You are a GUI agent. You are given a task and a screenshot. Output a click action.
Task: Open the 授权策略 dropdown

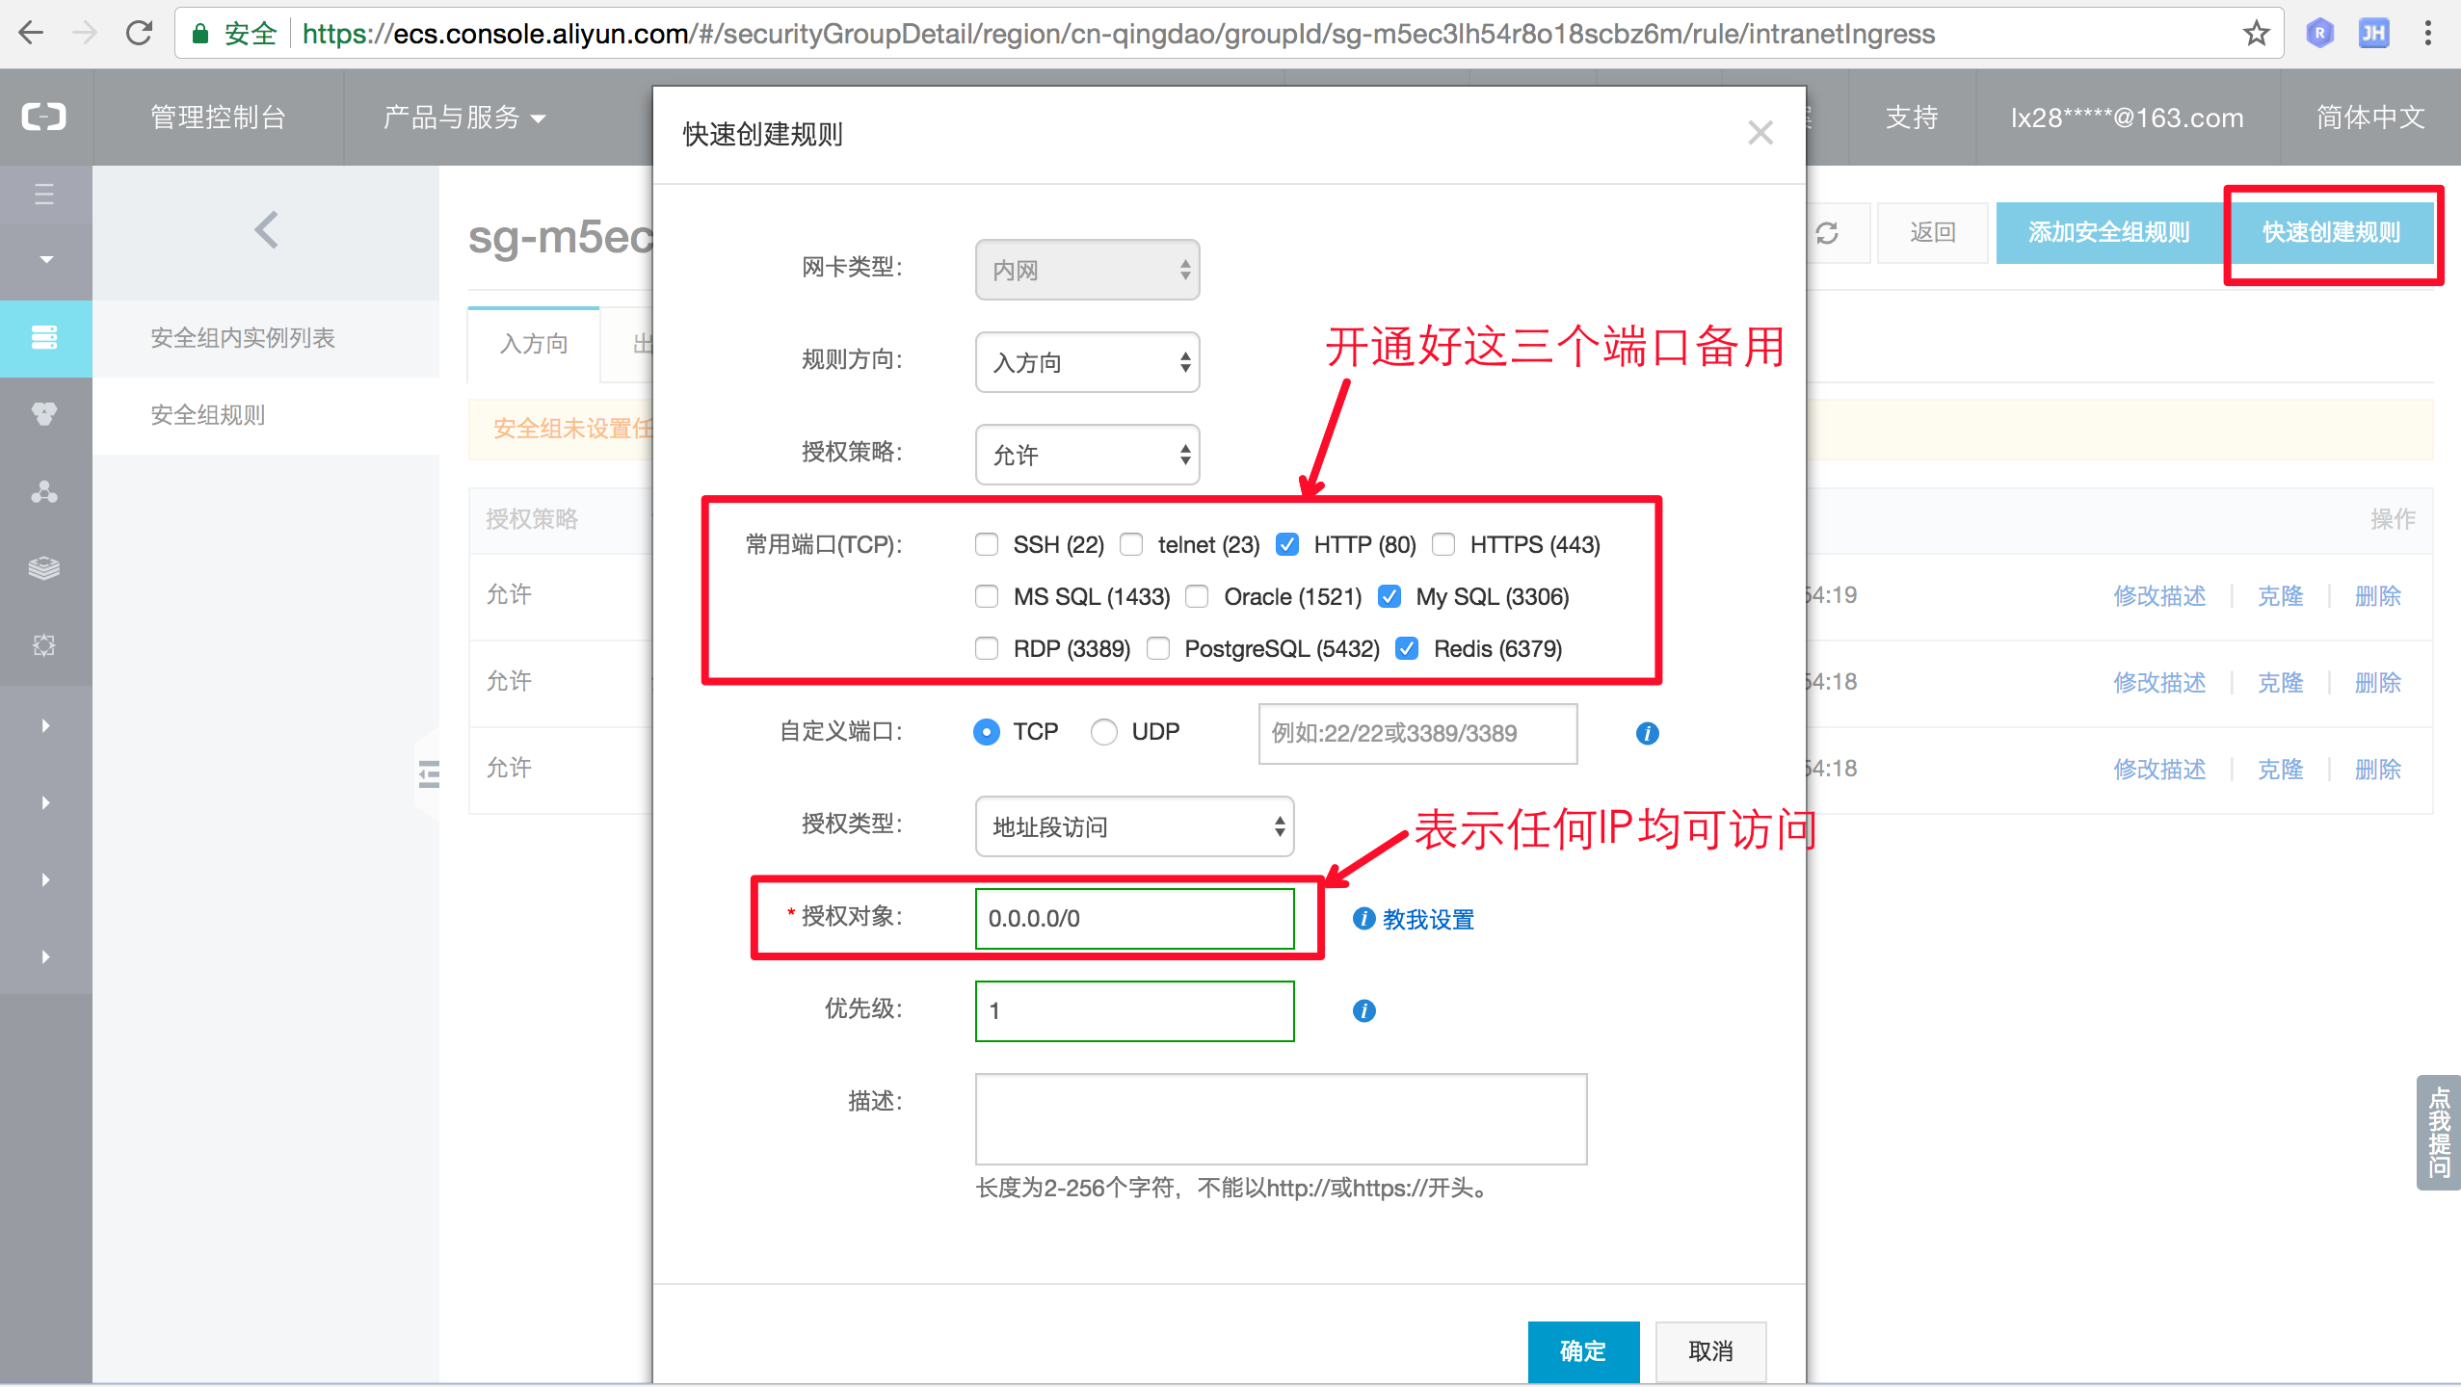(1086, 454)
